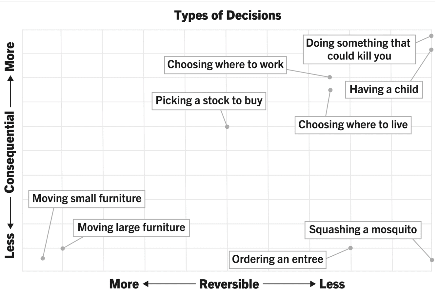The width and height of the screenshot is (438, 300).
Task: Select the "Moving small furniture" label
Action: (87, 199)
